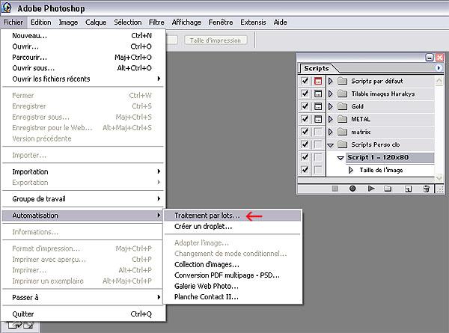
Task: Choose Traitement par lots from submenu
Action: coord(232,216)
